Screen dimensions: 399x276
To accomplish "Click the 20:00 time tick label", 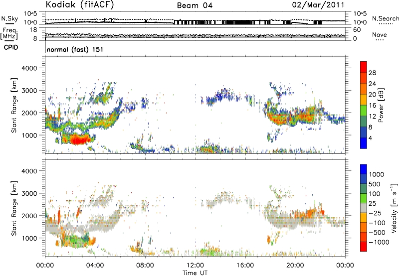I will click(295, 266).
